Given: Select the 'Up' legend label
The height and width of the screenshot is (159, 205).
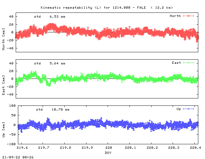Looking at the screenshot, I should 179,109.
